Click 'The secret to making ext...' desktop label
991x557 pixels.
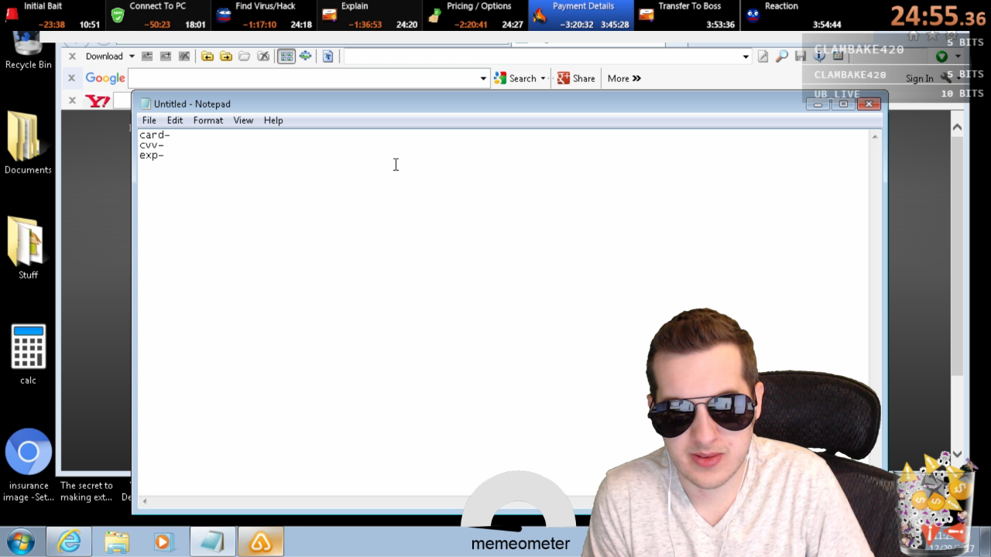click(x=87, y=491)
